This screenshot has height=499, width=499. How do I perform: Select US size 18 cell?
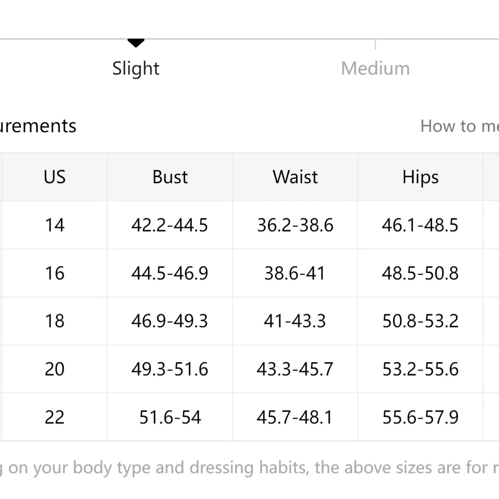point(55,321)
